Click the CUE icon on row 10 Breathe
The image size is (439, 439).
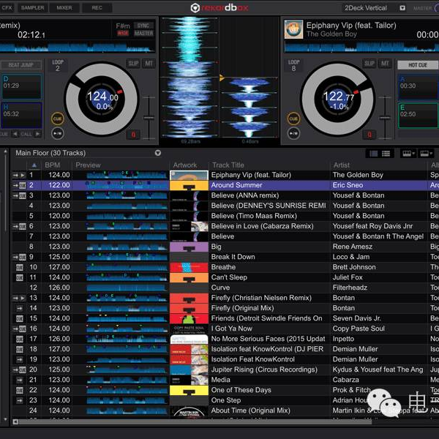pos(20,267)
